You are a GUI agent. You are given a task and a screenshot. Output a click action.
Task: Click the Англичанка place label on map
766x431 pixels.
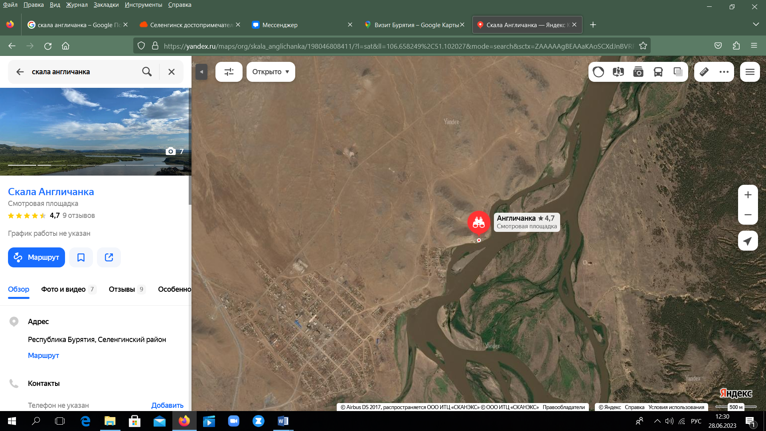pos(527,222)
